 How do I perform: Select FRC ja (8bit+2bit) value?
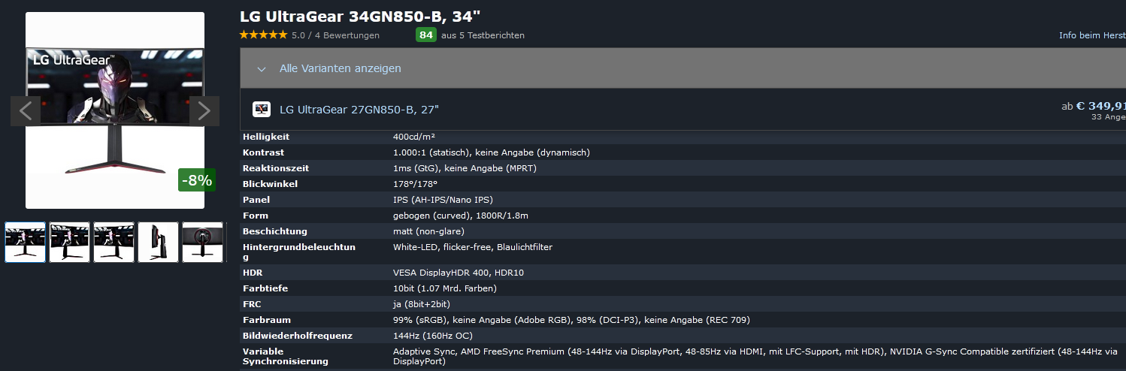pos(422,304)
